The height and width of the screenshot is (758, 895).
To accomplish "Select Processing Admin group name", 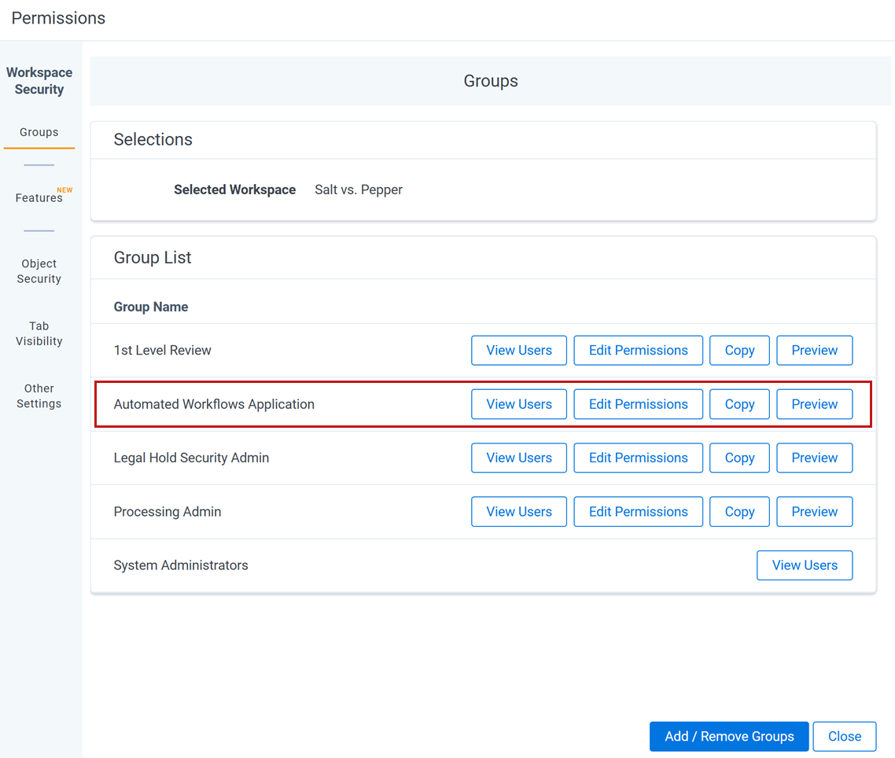I will pos(168,511).
